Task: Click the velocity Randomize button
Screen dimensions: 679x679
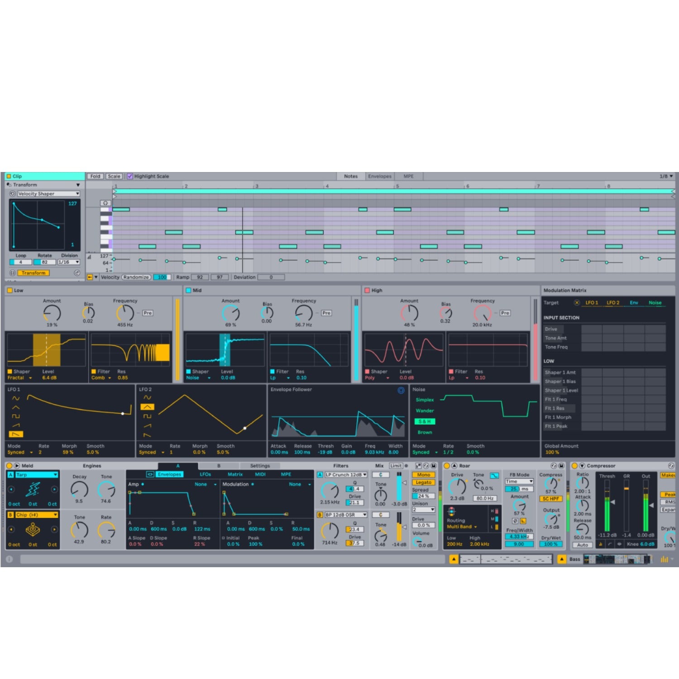Action: pyautogui.click(x=136, y=277)
